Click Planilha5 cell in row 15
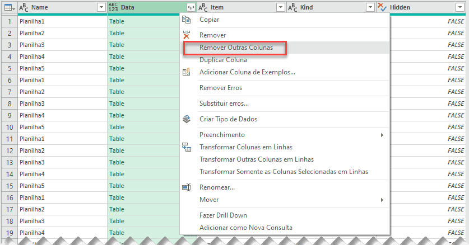This screenshot has height=245, width=469. tap(62, 186)
